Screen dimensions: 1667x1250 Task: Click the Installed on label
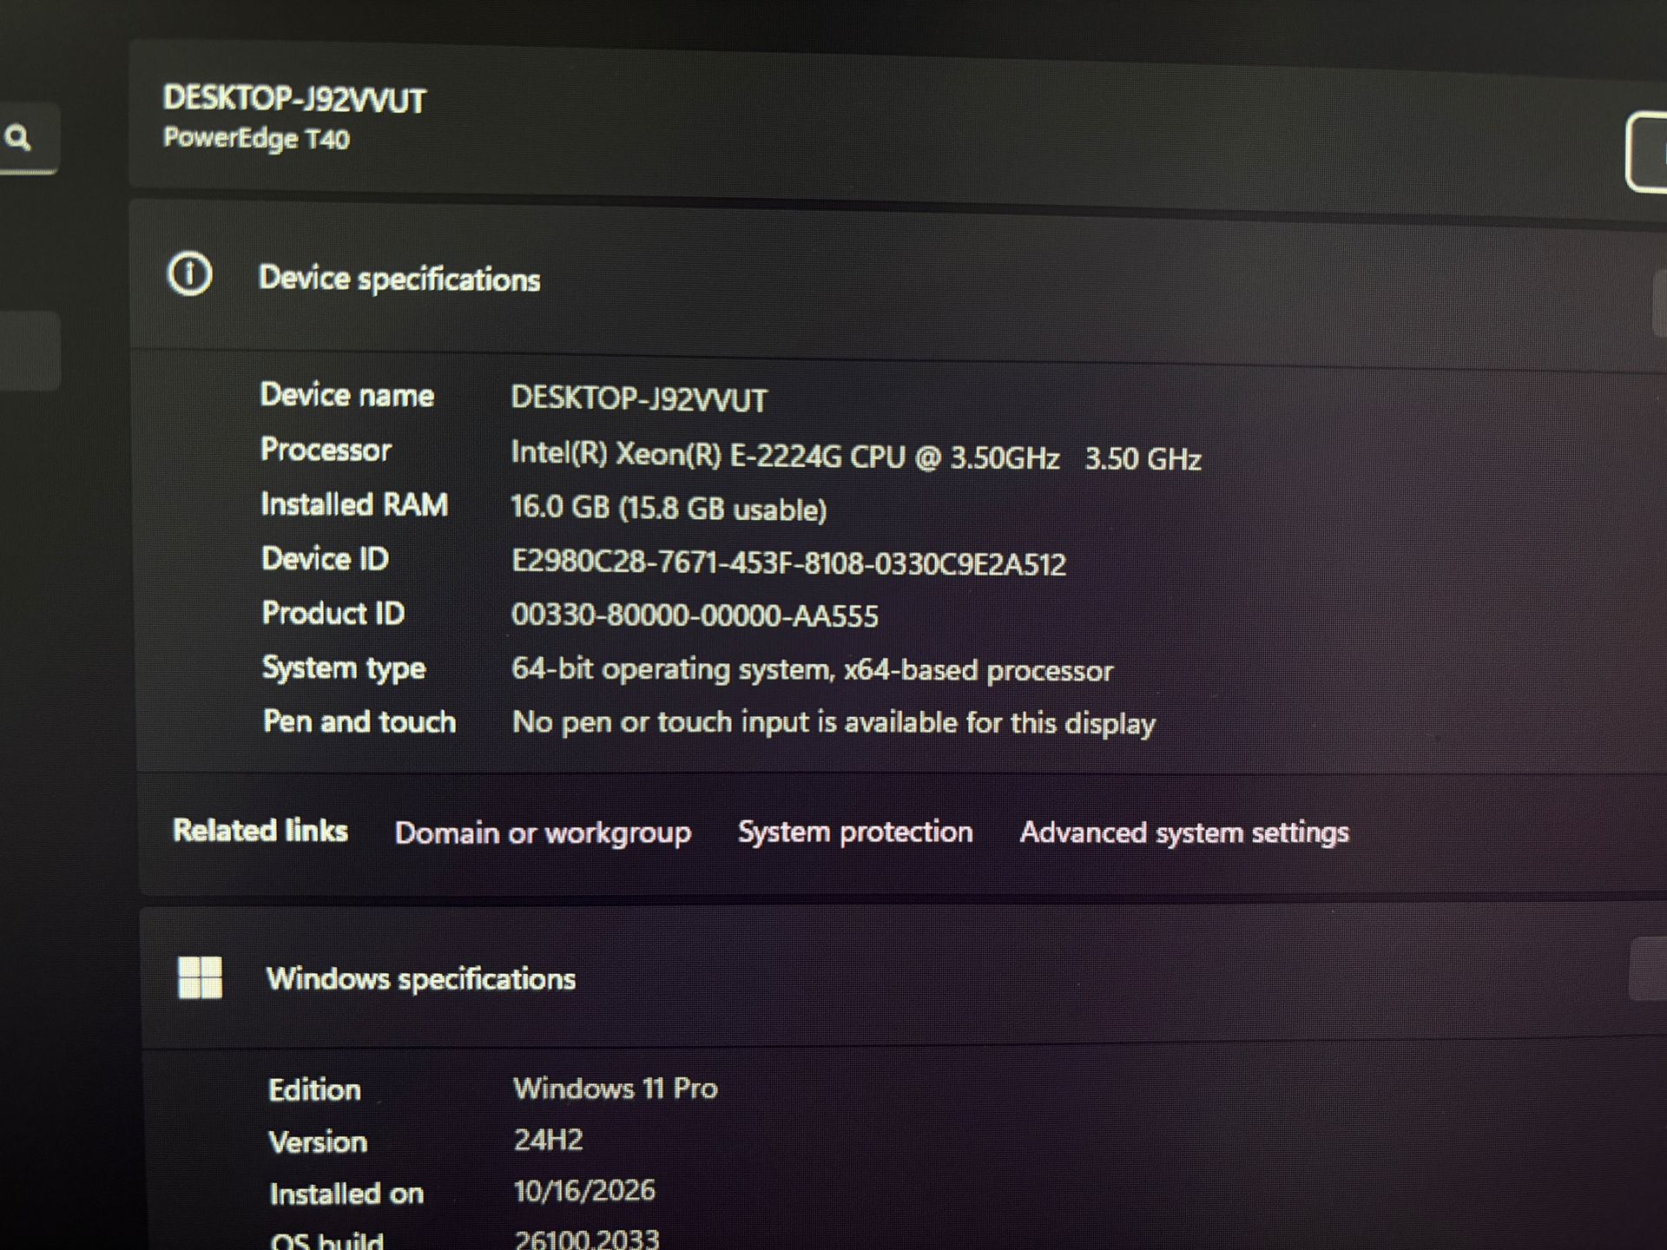click(346, 1194)
